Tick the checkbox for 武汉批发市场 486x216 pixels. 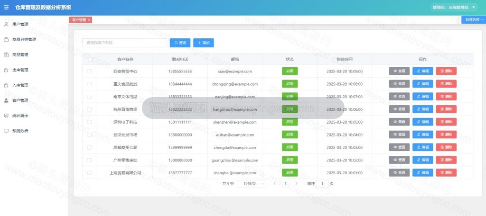(x=90, y=135)
